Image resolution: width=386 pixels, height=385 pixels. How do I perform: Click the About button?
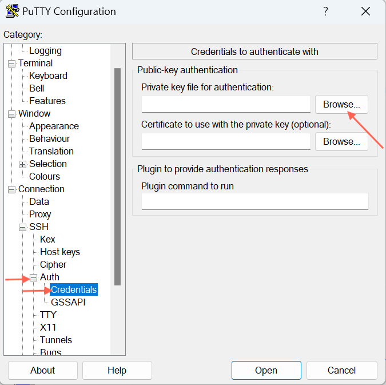[42, 370]
